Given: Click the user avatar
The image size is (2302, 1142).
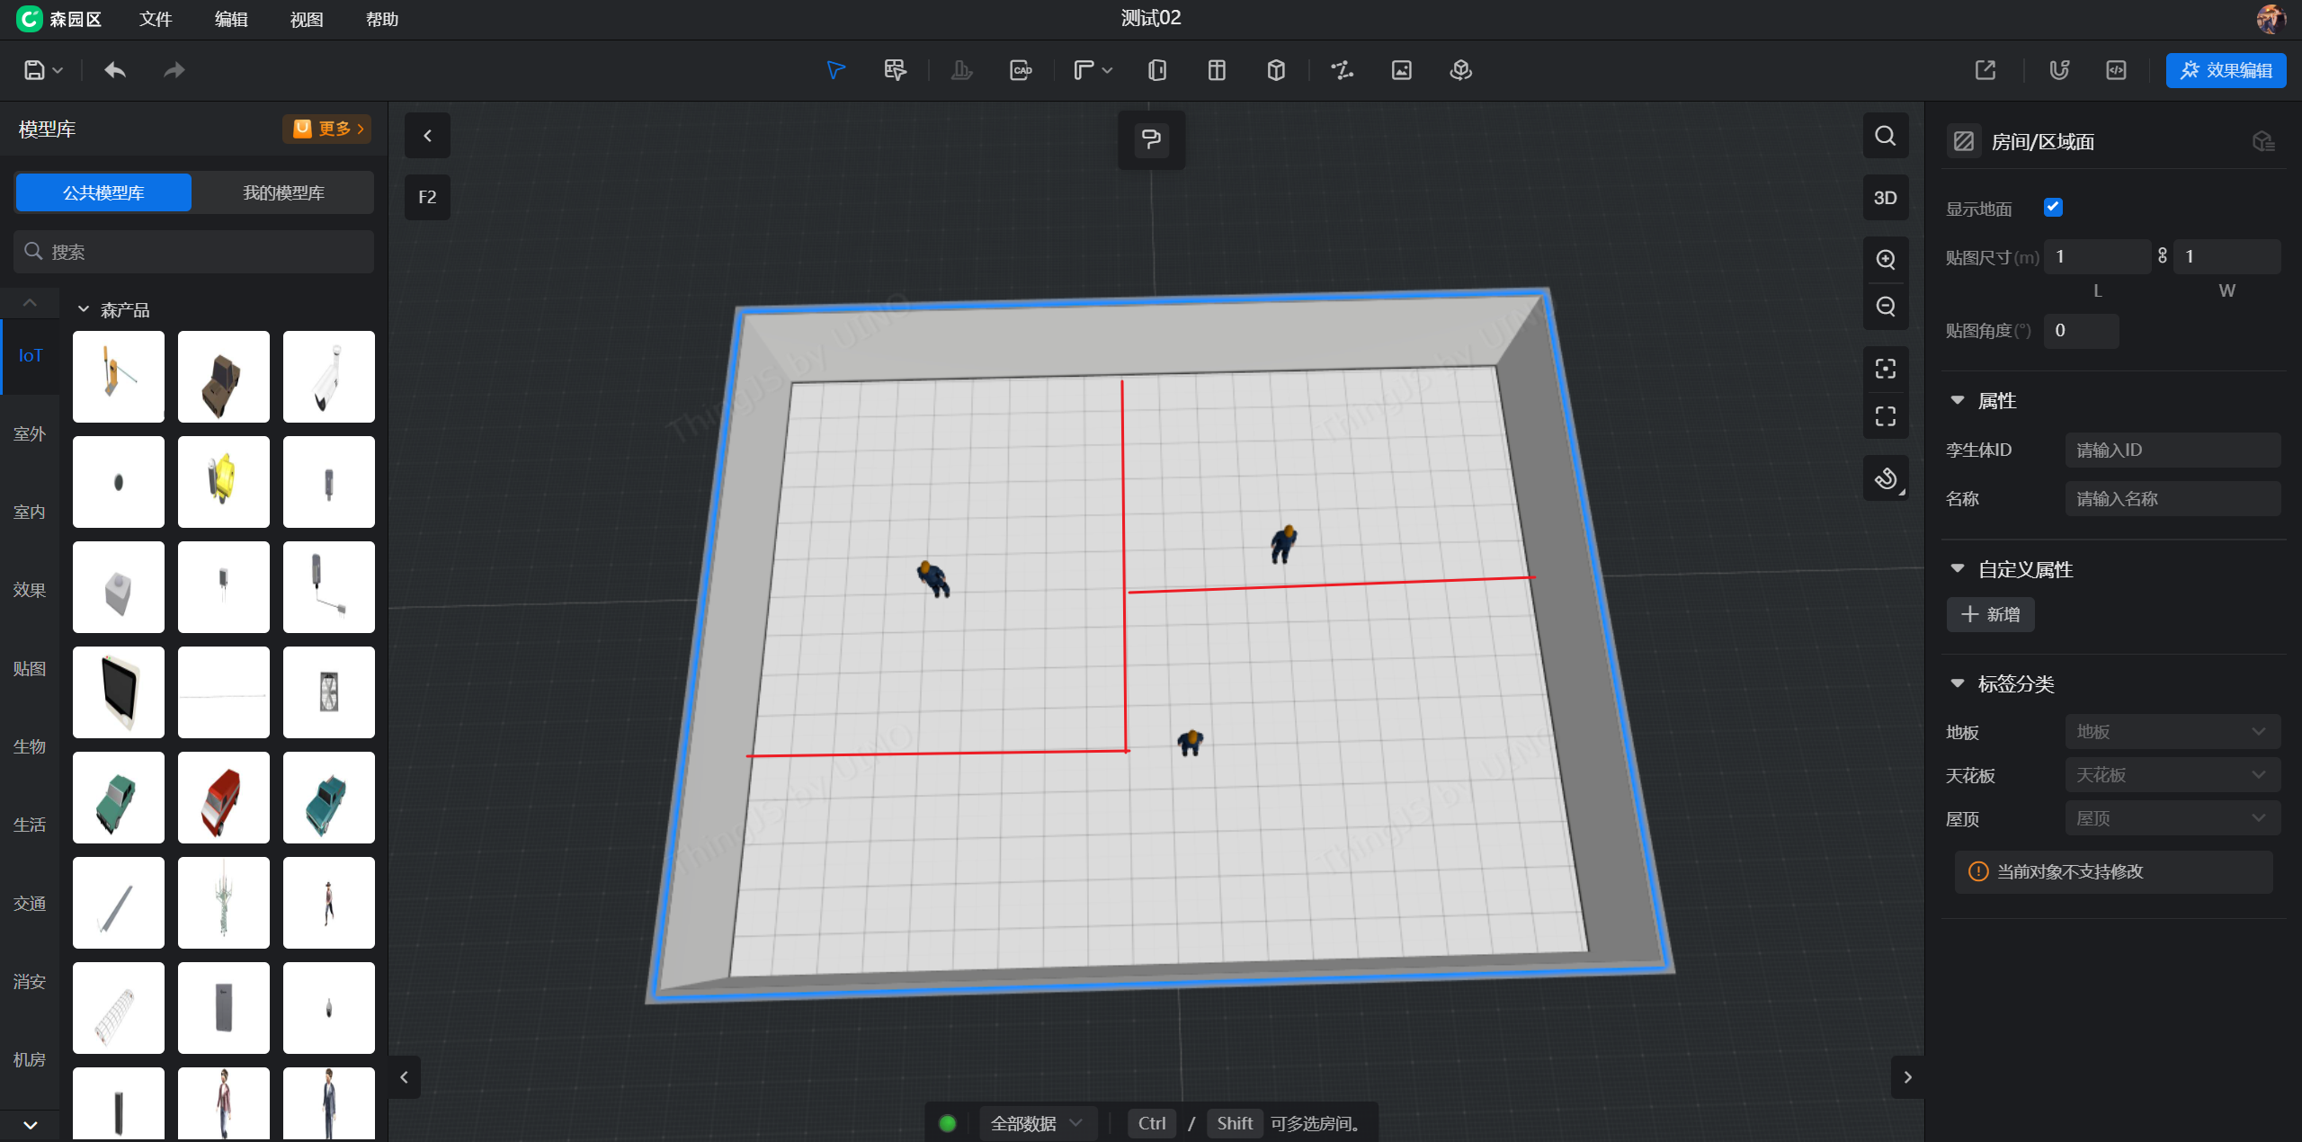Looking at the screenshot, I should pos(2271,19).
